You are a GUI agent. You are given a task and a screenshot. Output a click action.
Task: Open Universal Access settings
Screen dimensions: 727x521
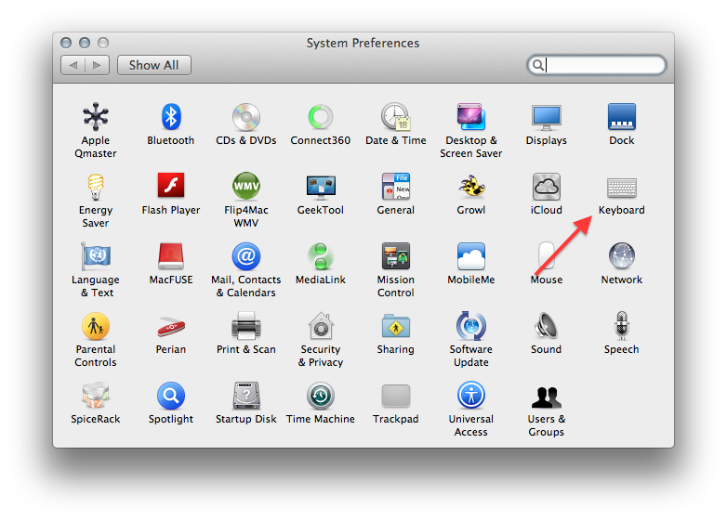click(471, 396)
